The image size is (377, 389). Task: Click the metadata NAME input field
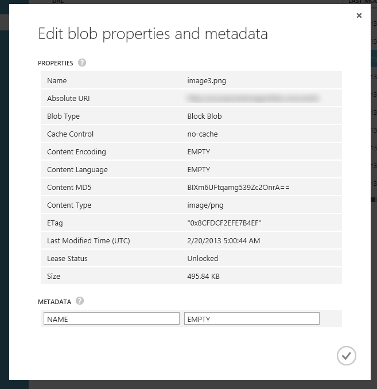tap(111, 318)
